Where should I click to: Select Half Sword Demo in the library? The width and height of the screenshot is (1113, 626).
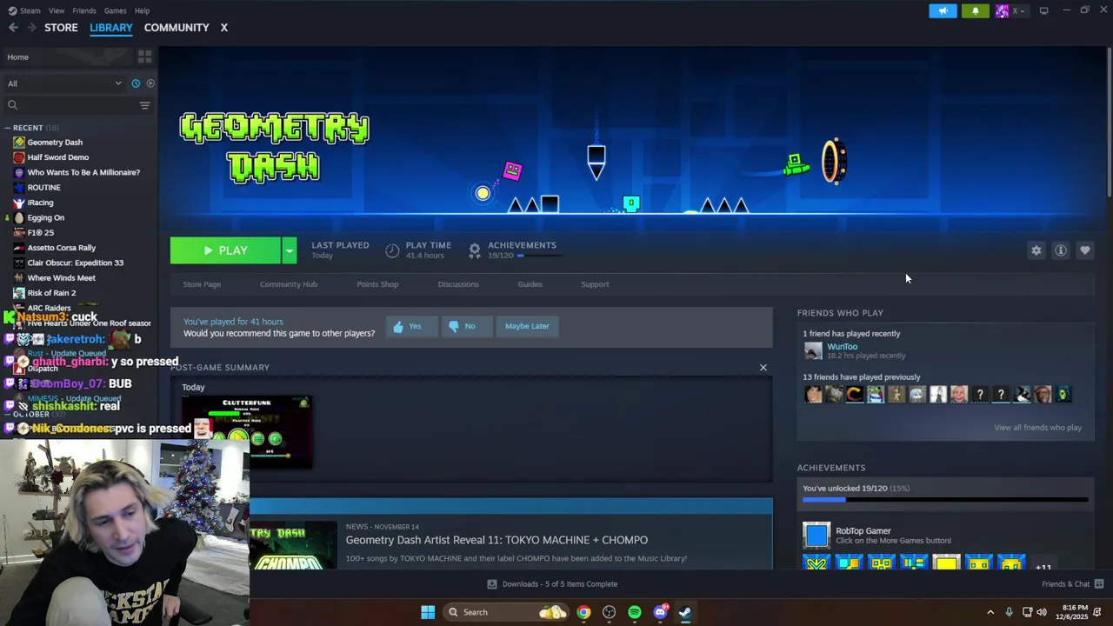click(57, 157)
